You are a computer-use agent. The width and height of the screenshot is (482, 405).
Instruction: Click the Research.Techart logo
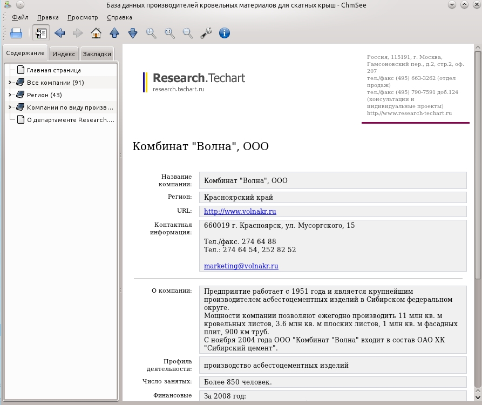pos(194,82)
